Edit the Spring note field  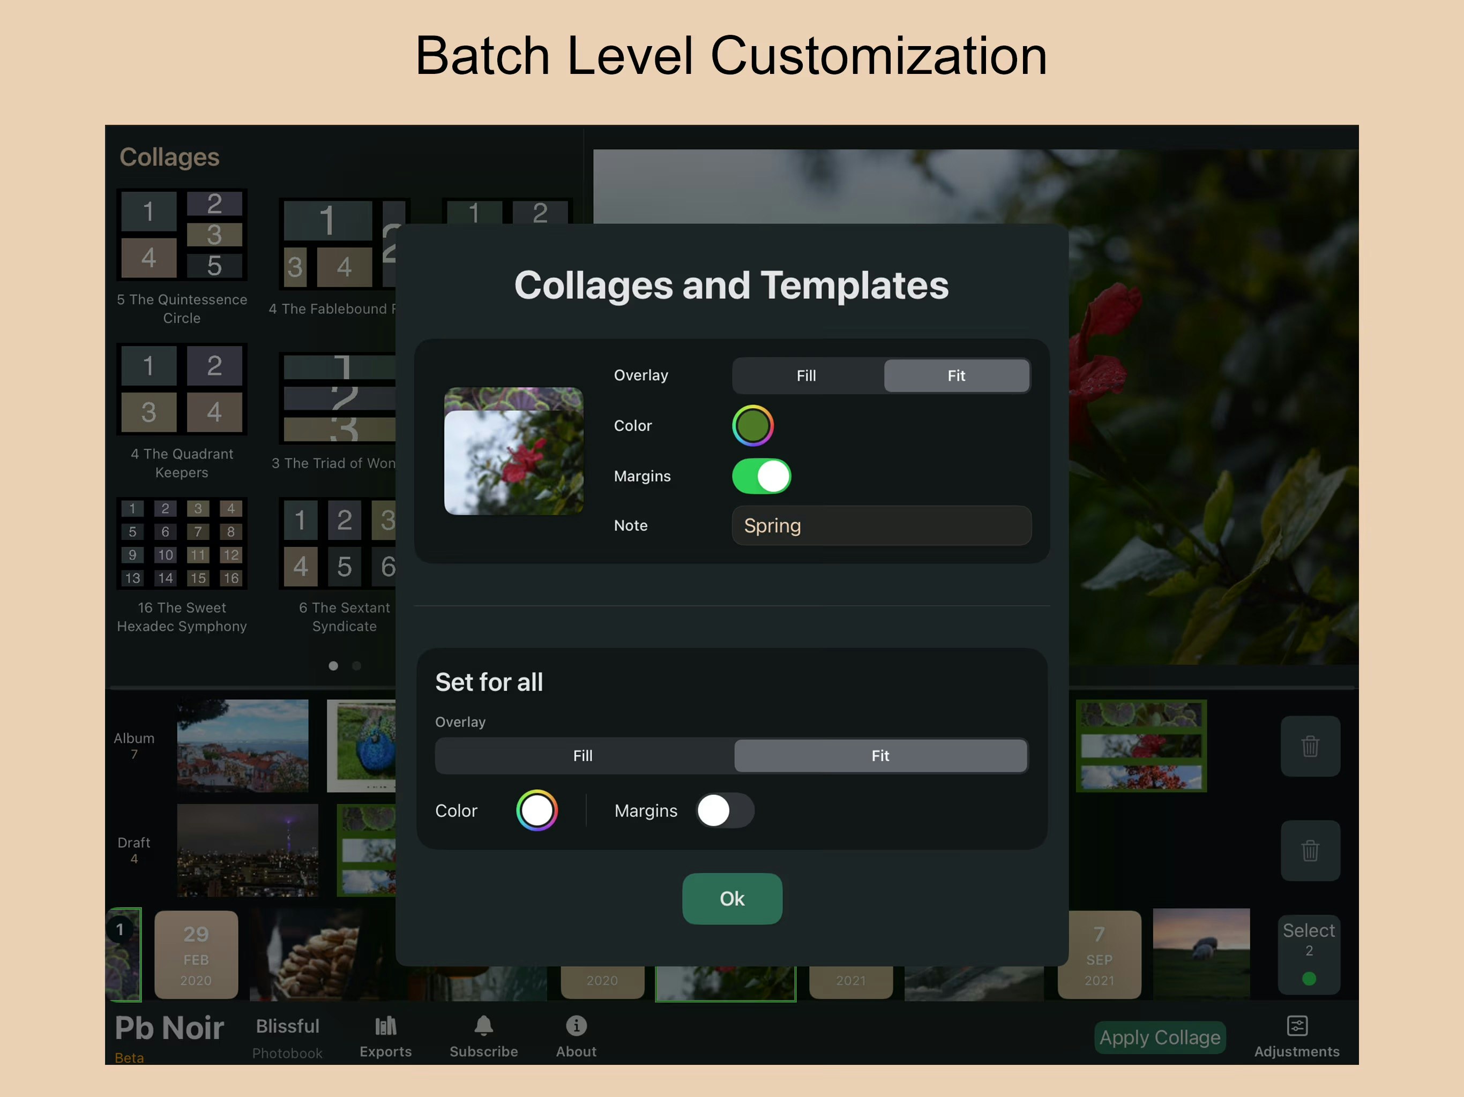coord(880,526)
